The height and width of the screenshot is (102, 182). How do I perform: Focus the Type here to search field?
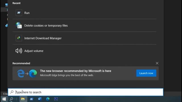pos(86,92)
